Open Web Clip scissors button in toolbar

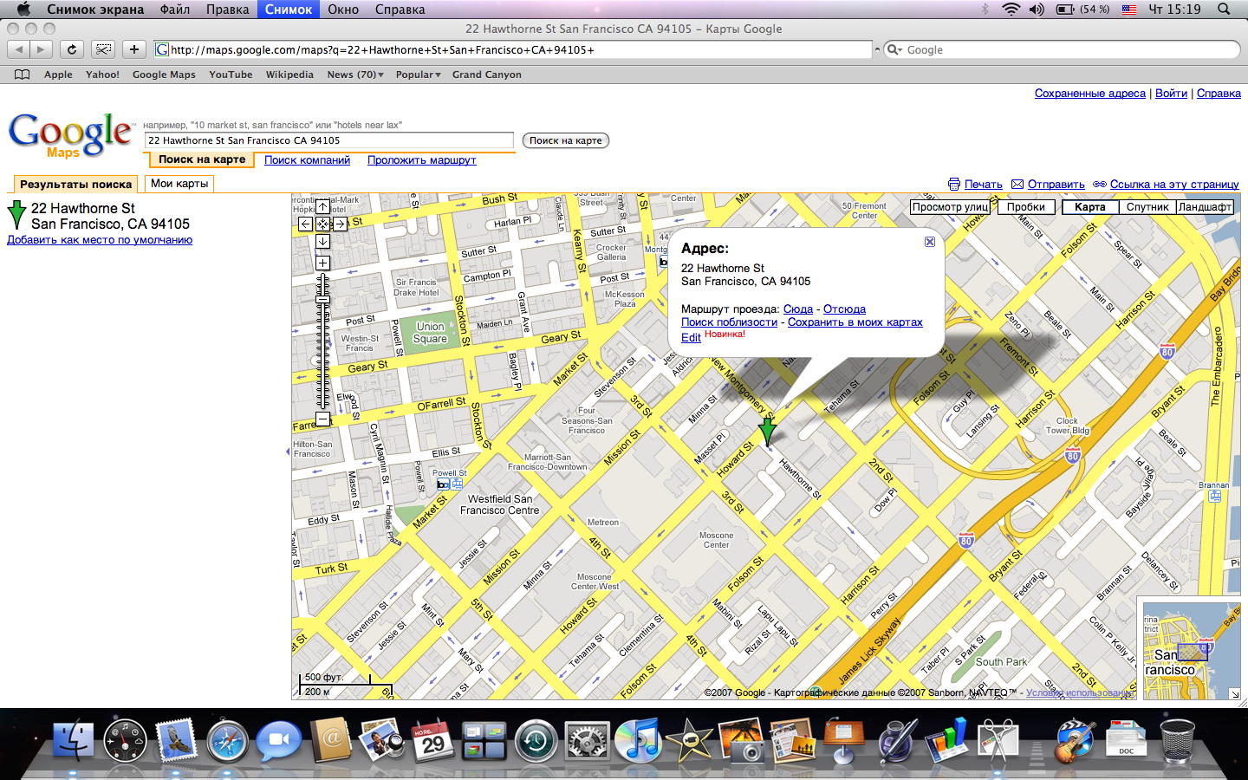[103, 49]
